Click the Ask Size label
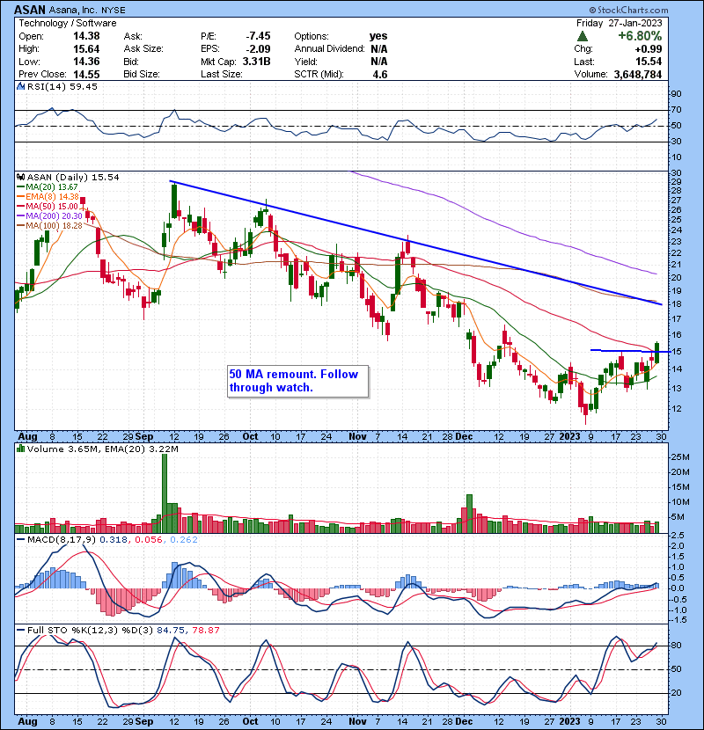This screenshot has width=704, height=730. pyautogui.click(x=143, y=49)
